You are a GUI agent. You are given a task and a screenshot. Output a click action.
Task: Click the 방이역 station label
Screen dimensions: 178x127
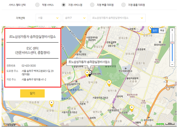(x=120, y=96)
